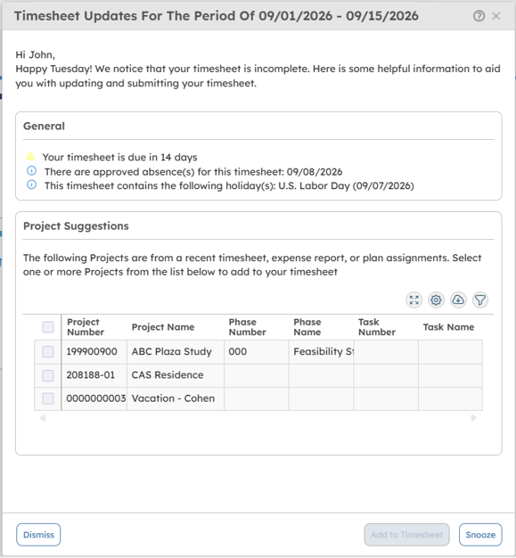The height and width of the screenshot is (558, 516).
Task: Select the ABC Plaza Study cell
Action: pos(176,352)
